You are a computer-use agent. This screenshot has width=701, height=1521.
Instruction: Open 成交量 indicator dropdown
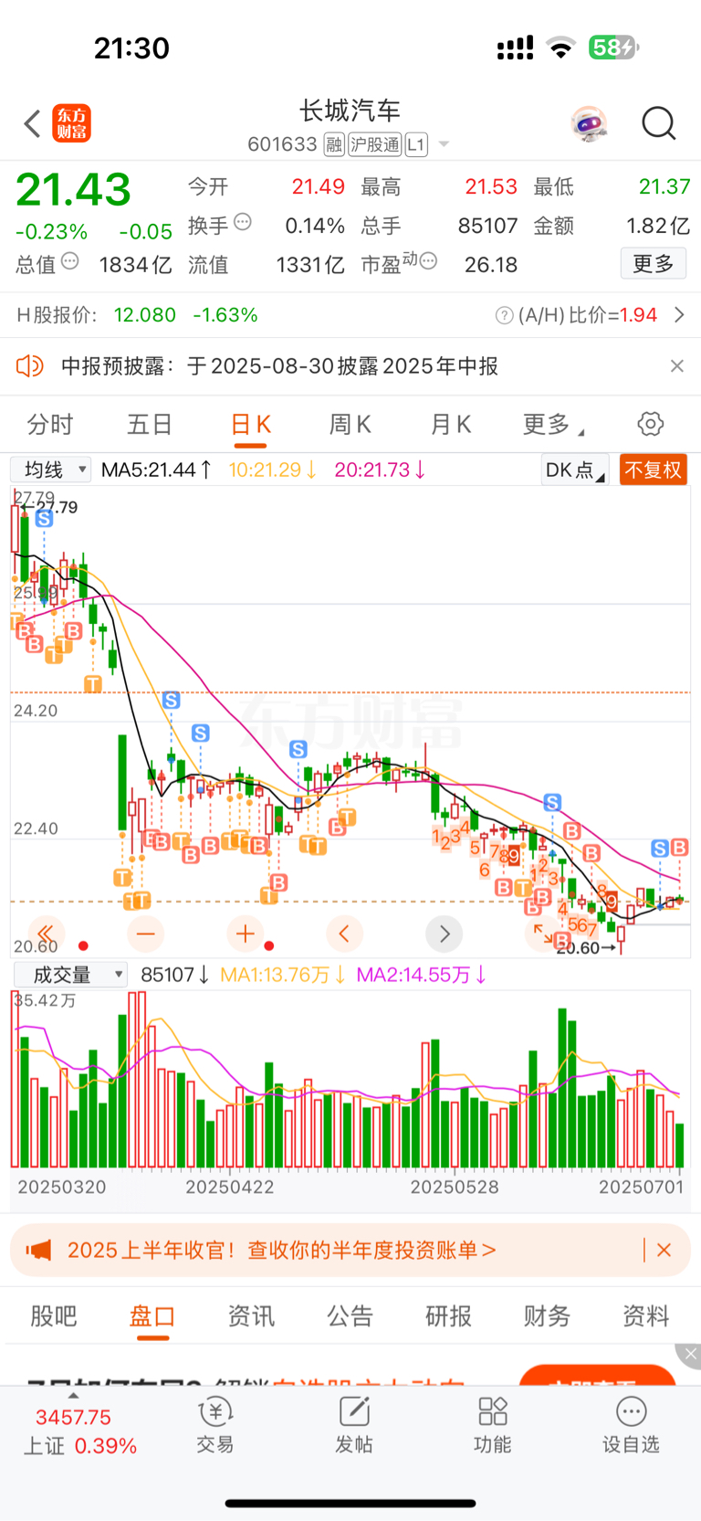pyautogui.click(x=69, y=975)
